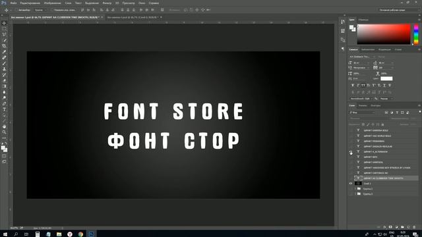Image resolution: width=422 pixels, height=237 pixels.
Task: Click the text color swatch in Character panel
Action: click(386, 78)
